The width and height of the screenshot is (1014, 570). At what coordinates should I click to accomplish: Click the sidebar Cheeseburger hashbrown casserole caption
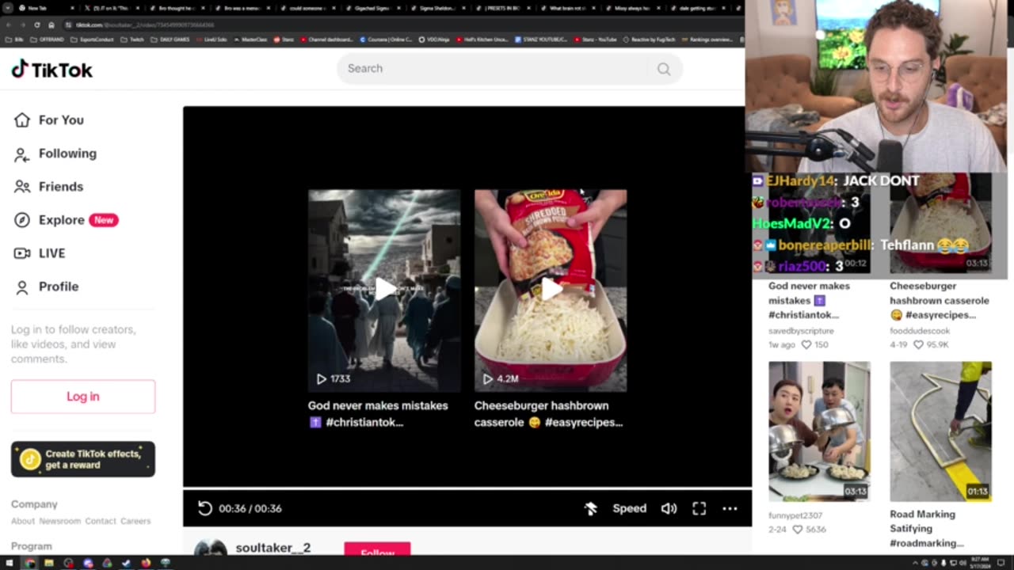[x=940, y=300]
